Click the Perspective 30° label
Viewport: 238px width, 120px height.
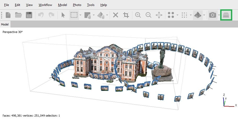(13, 32)
